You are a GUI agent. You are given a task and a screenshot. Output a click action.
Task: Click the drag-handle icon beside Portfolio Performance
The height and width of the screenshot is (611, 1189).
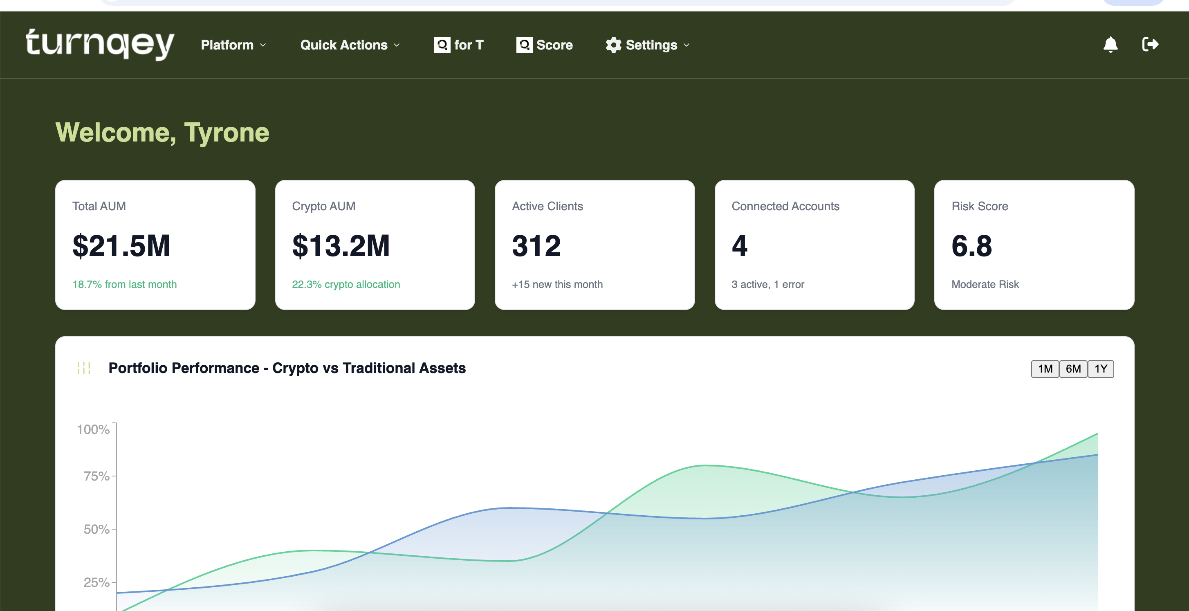(83, 368)
